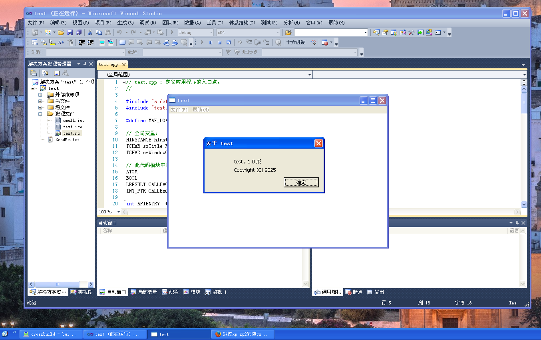Collapse the test project node

tap(33, 88)
